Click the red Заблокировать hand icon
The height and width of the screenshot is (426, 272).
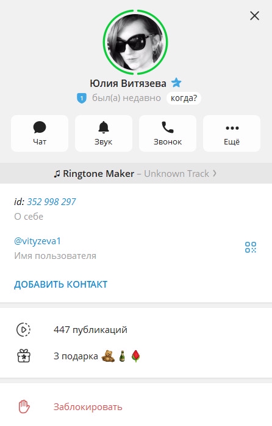(x=24, y=406)
